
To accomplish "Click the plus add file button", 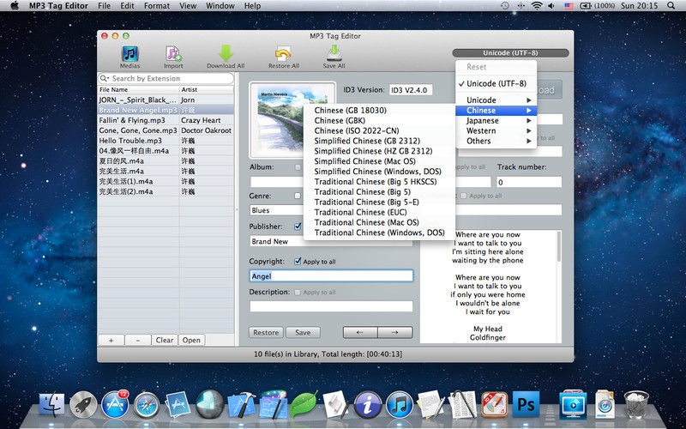I will pyautogui.click(x=111, y=340).
